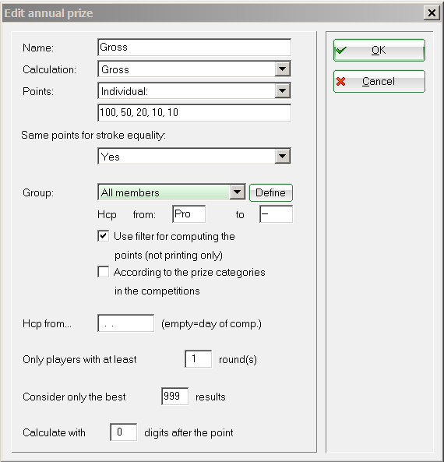Click the Name field containing Gross
Image resolution: width=444 pixels, height=462 pixels.
(194, 48)
